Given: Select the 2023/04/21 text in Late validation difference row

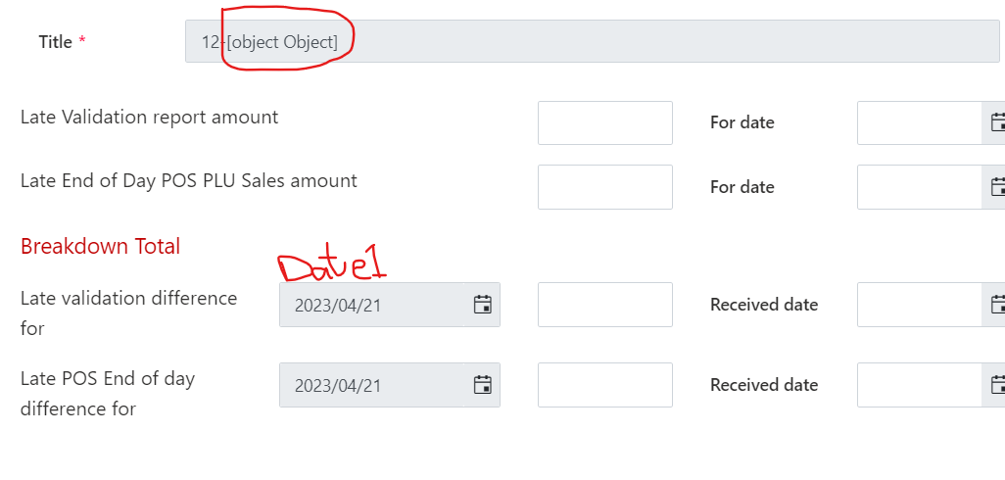Looking at the screenshot, I should 338,305.
